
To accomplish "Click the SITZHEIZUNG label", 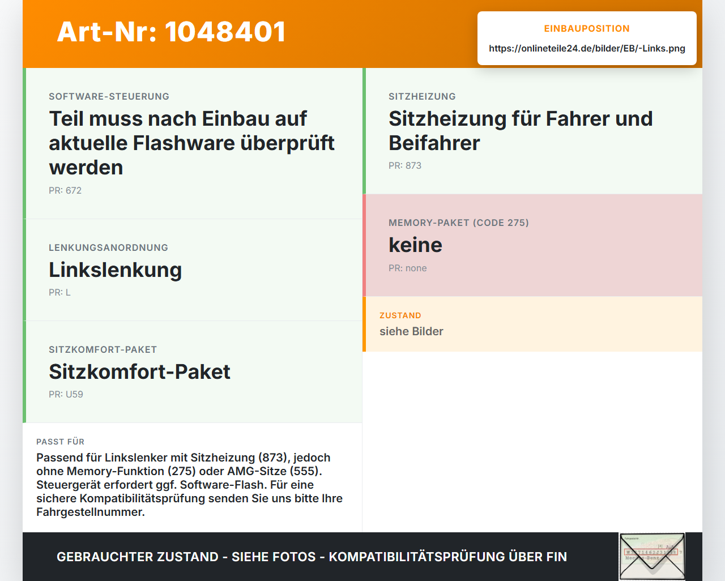I will [x=422, y=96].
